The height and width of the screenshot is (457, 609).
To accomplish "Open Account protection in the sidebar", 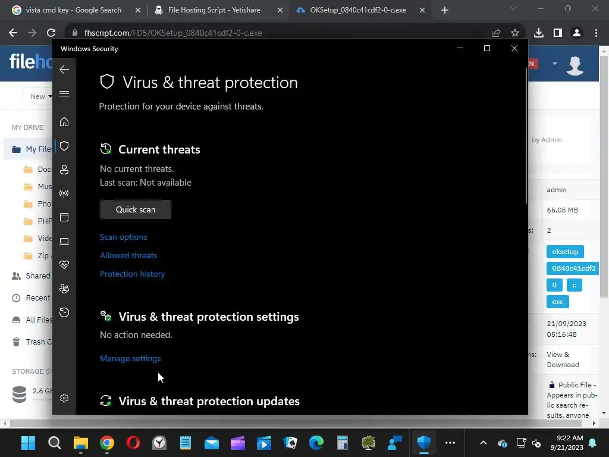I will (64, 170).
